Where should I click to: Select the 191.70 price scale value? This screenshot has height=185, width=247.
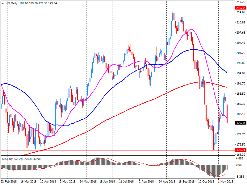click(x=241, y=83)
